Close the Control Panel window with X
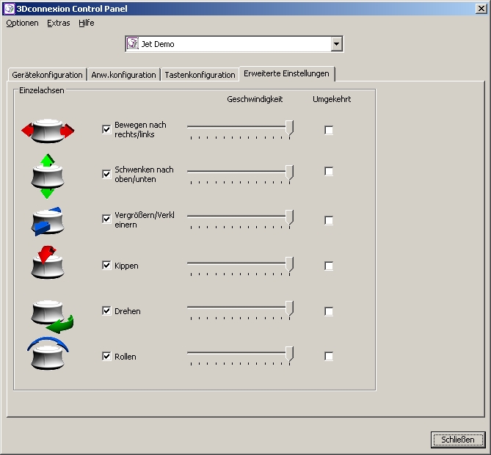Screen dimensions: 491x455 (x=481, y=9)
